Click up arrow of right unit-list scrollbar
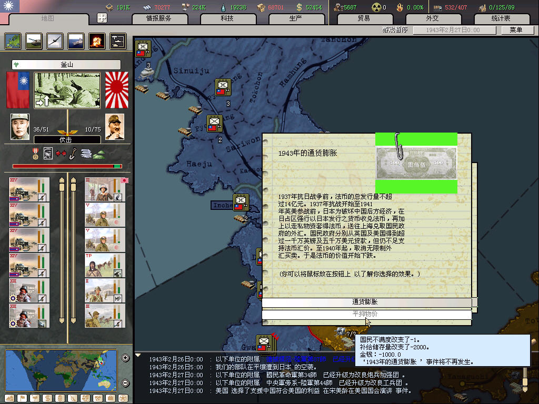 click(x=73, y=180)
